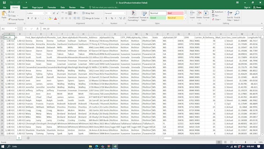Click the Orientation text angle icon
This screenshot has height=149, width=264.
coord(75,13)
